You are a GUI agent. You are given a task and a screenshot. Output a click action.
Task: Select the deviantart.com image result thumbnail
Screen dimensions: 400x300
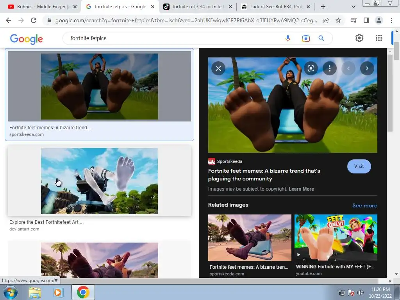[x=99, y=181]
